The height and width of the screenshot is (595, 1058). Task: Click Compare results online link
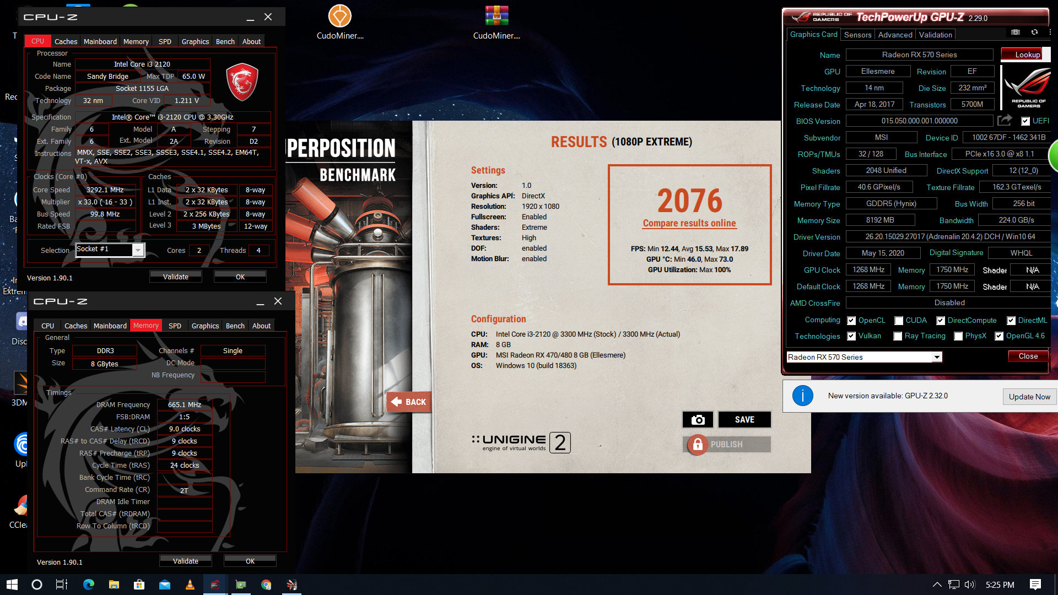point(689,223)
